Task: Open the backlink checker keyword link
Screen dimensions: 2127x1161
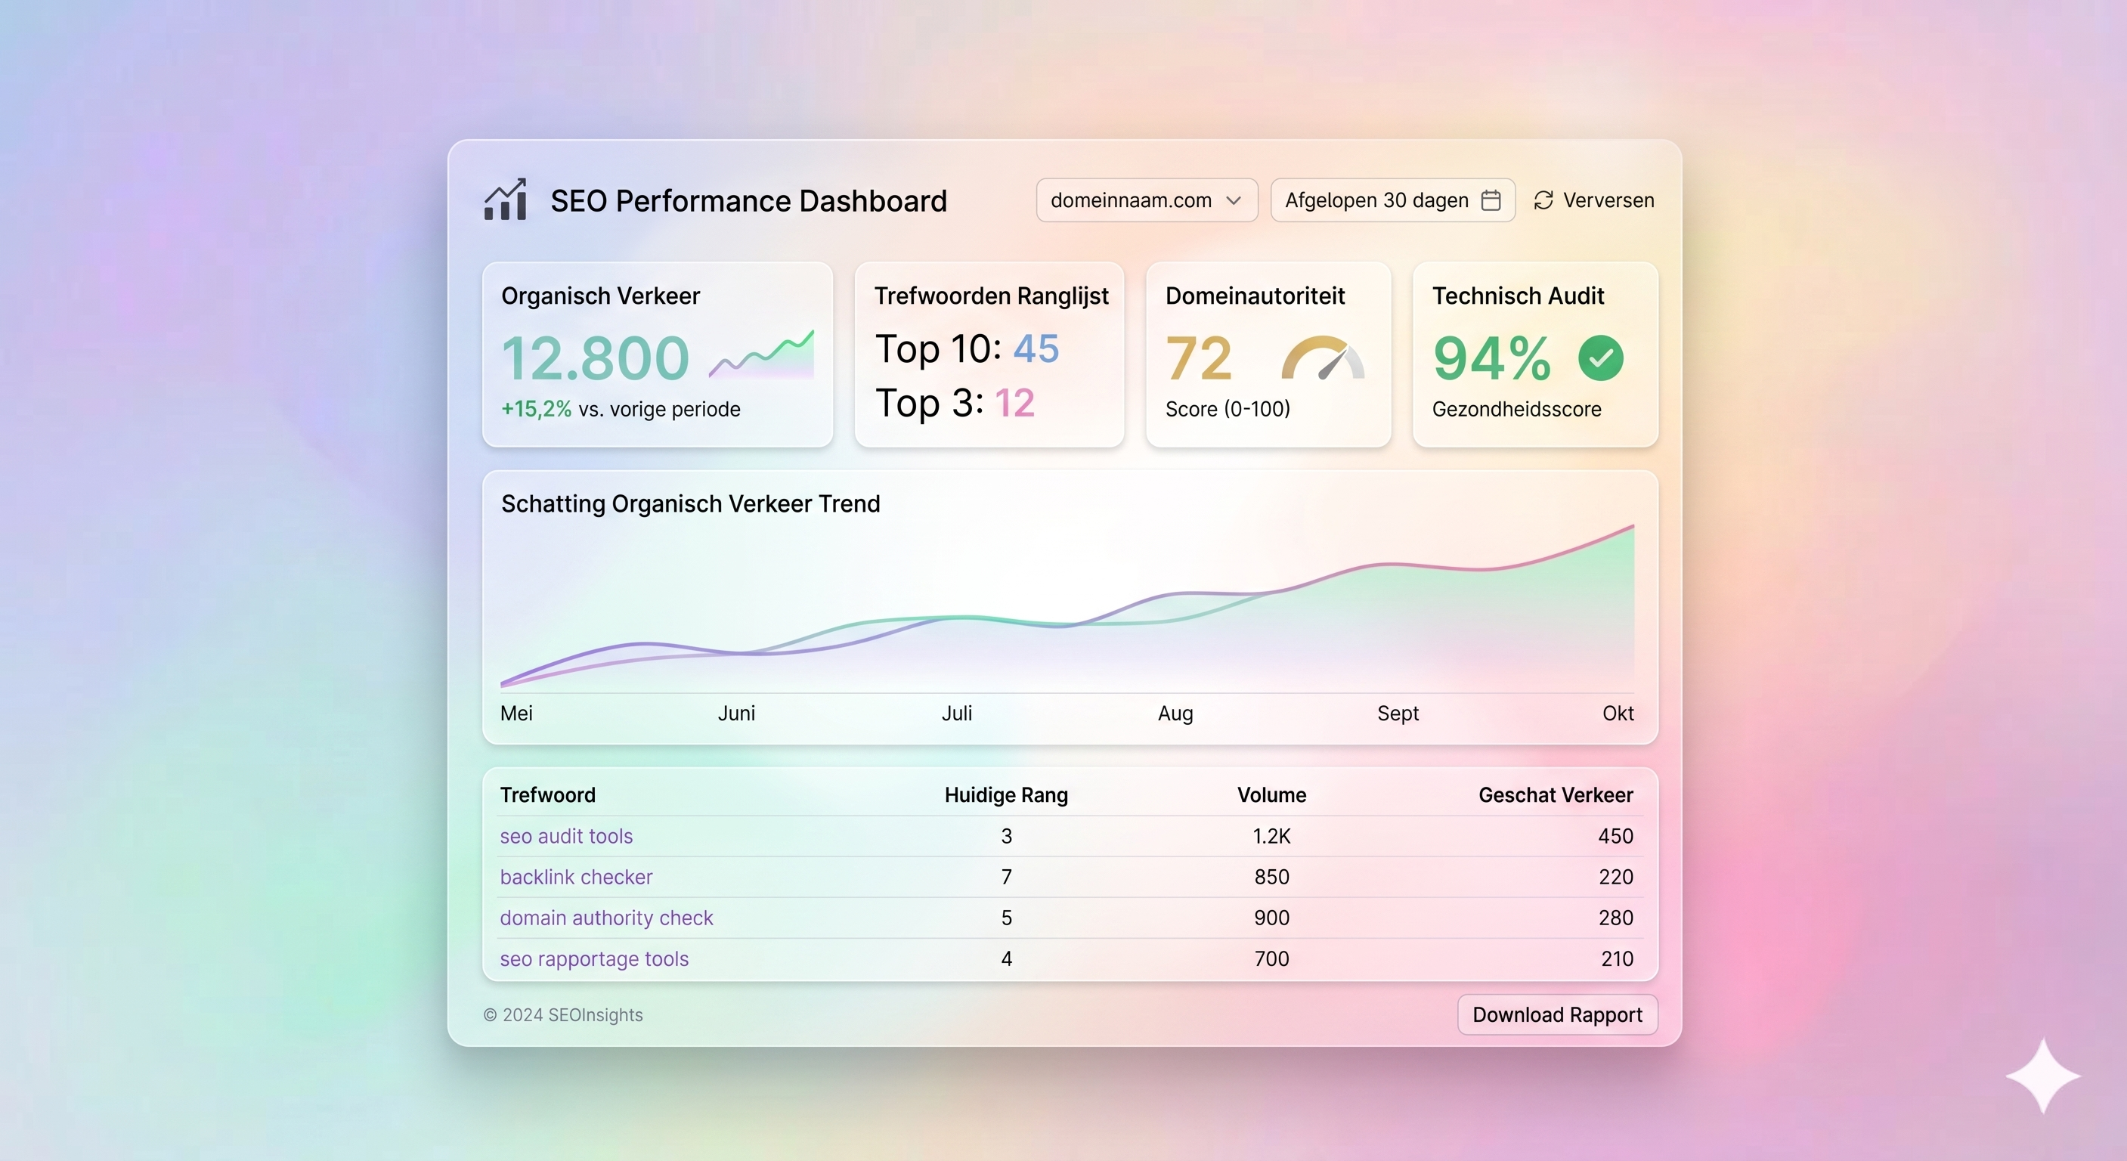Action: [x=575, y=877]
